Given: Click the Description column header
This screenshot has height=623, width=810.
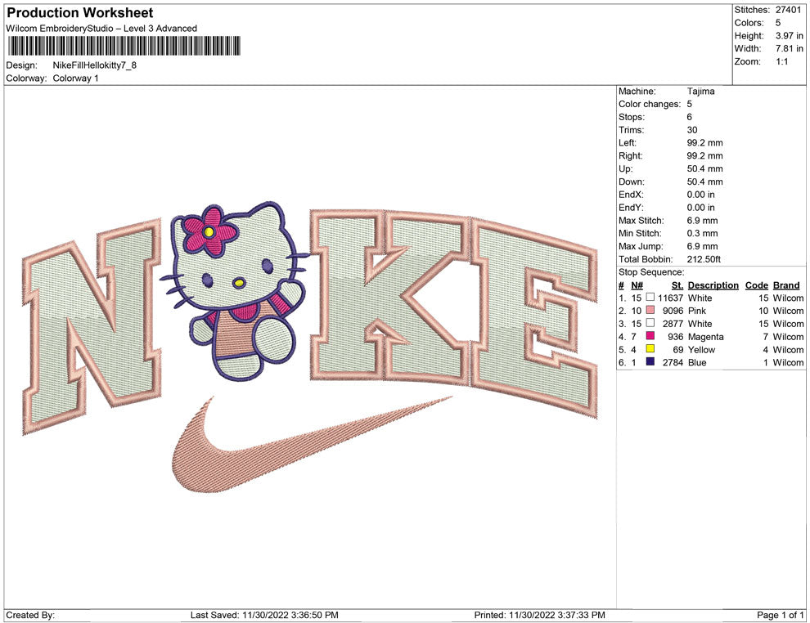Looking at the screenshot, I should [713, 285].
